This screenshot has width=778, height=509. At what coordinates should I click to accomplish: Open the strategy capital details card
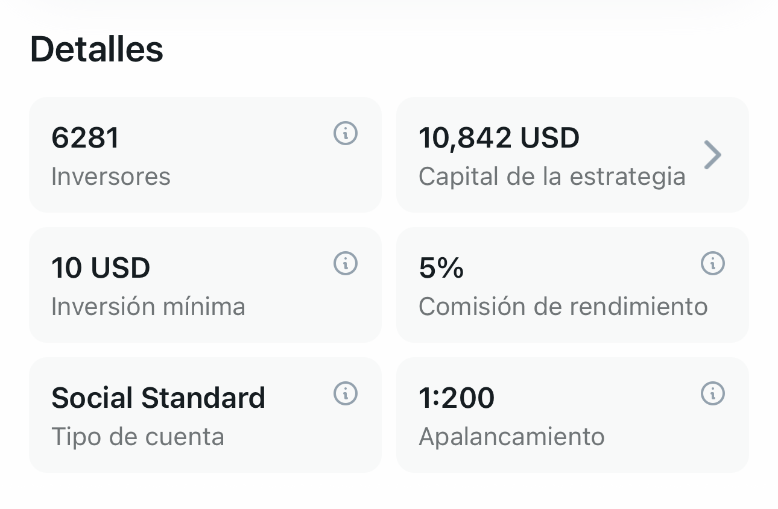(x=572, y=155)
